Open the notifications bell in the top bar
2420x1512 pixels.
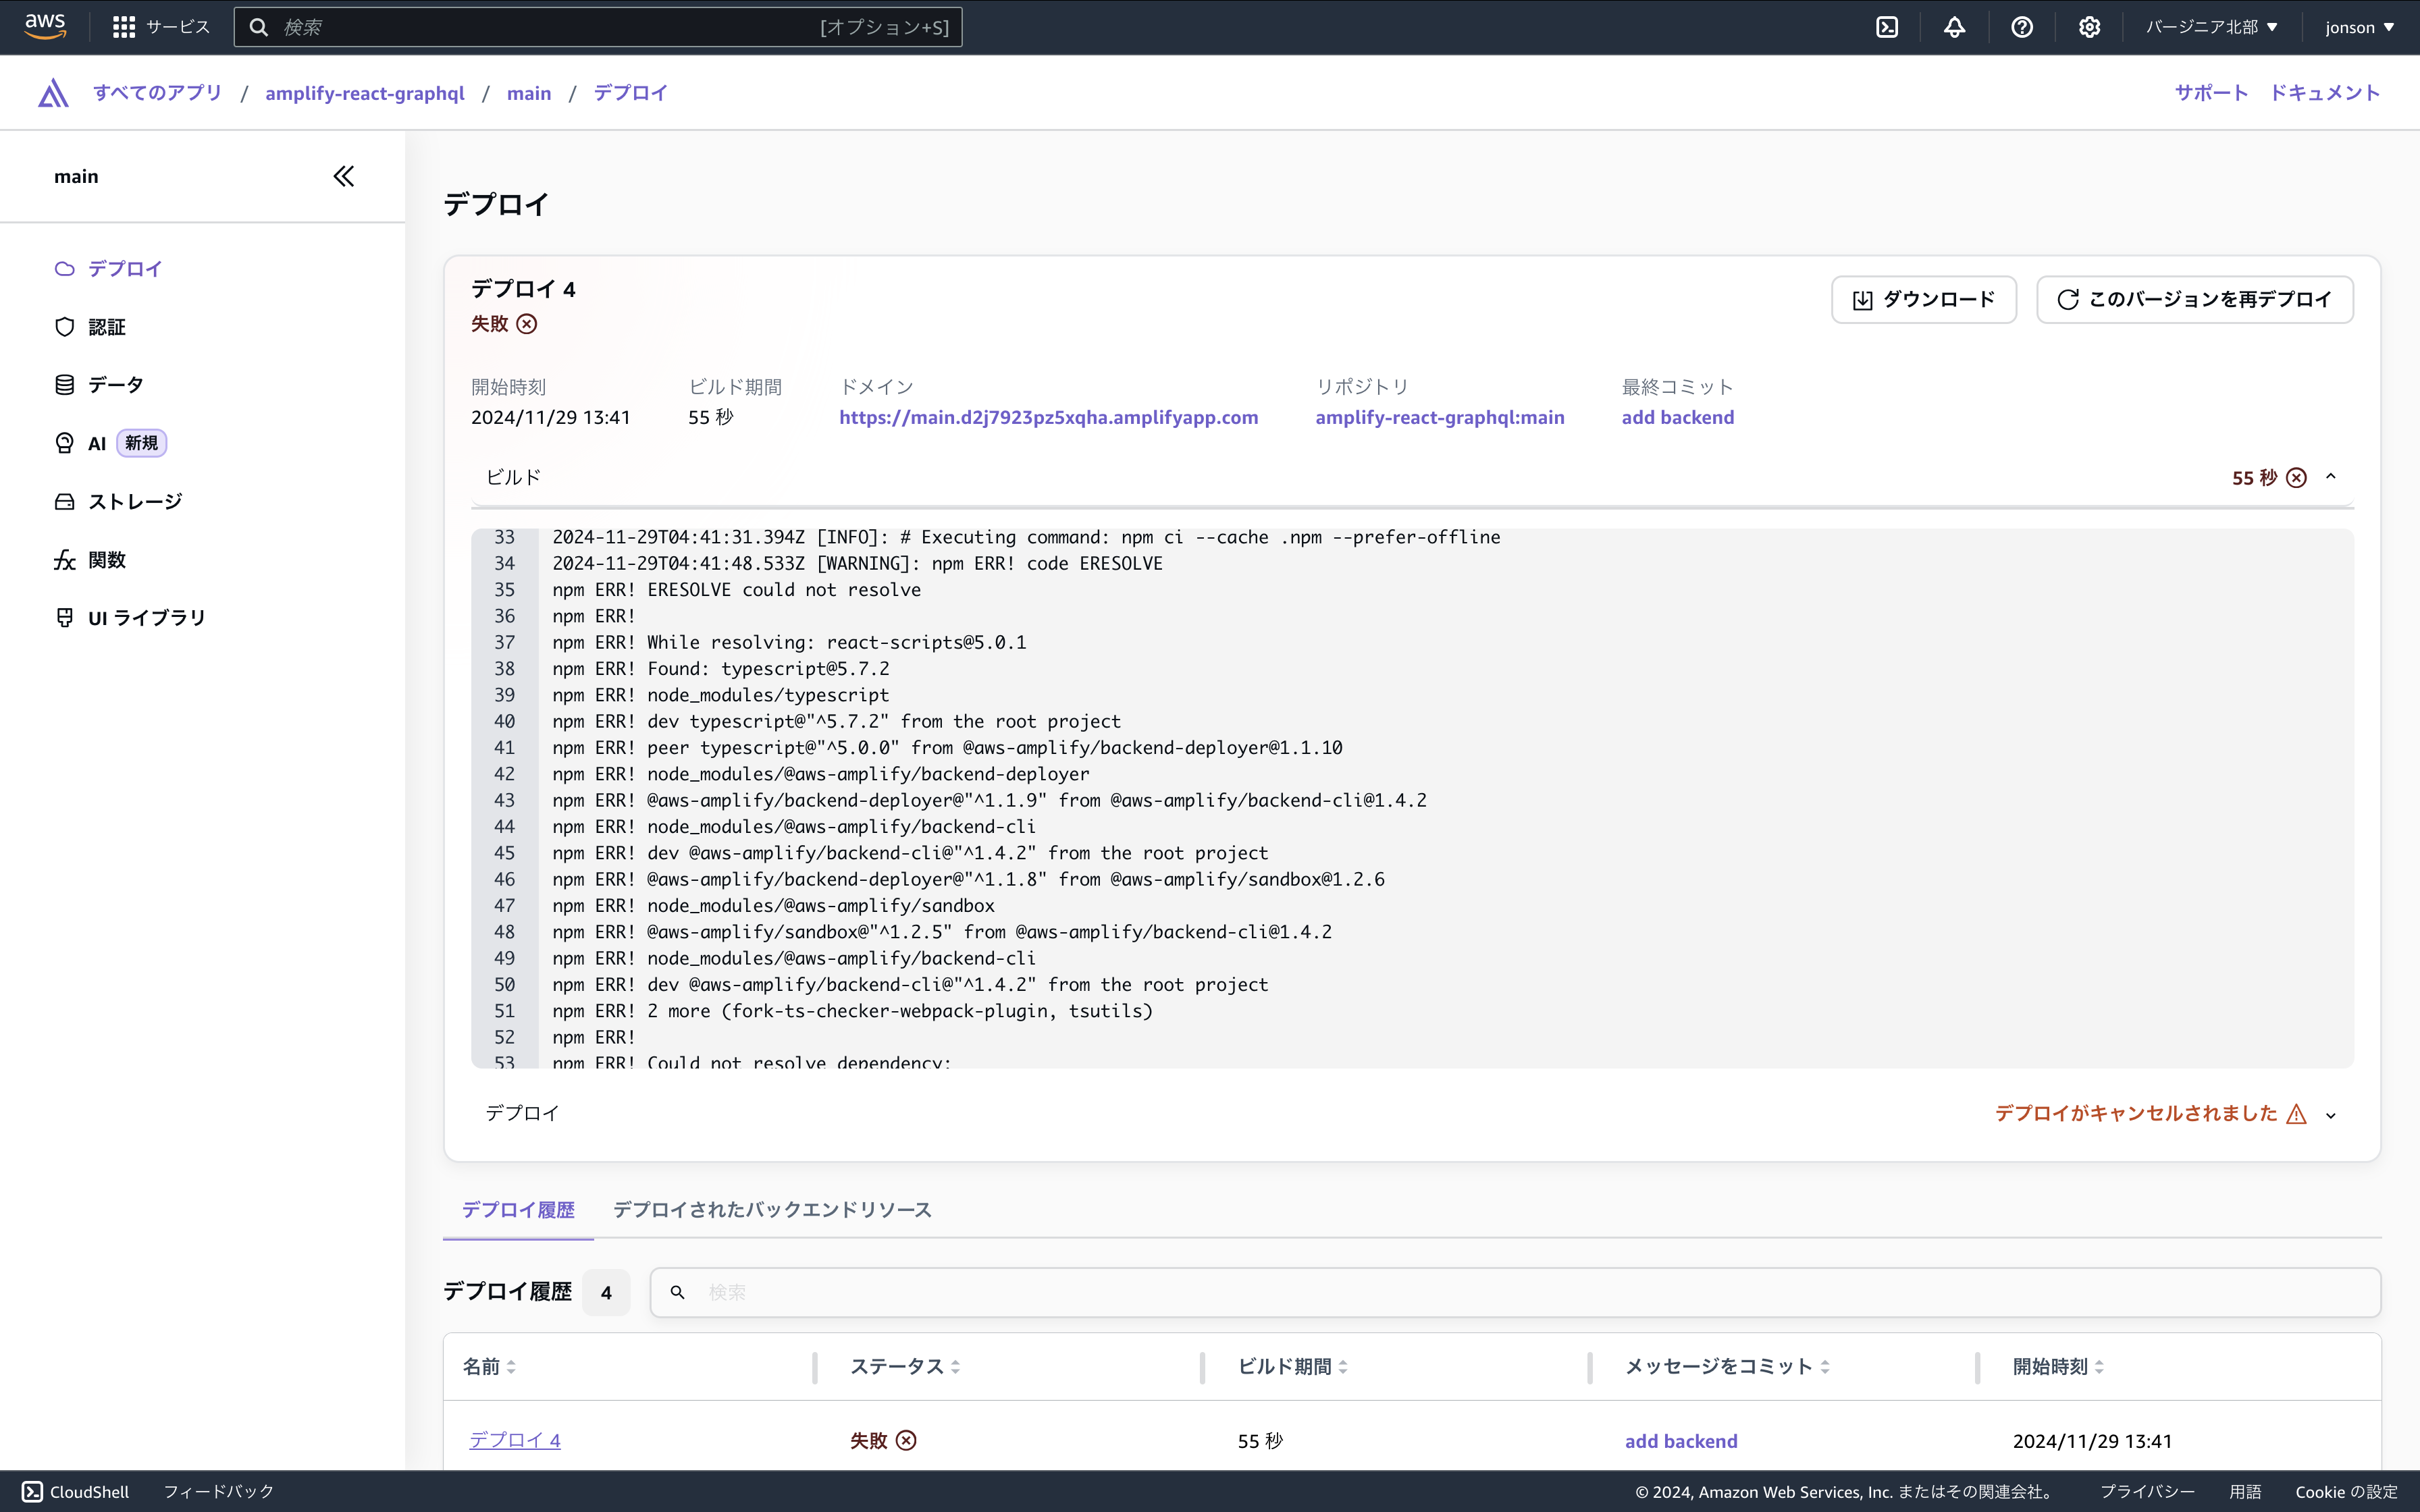[x=1955, y=27]
